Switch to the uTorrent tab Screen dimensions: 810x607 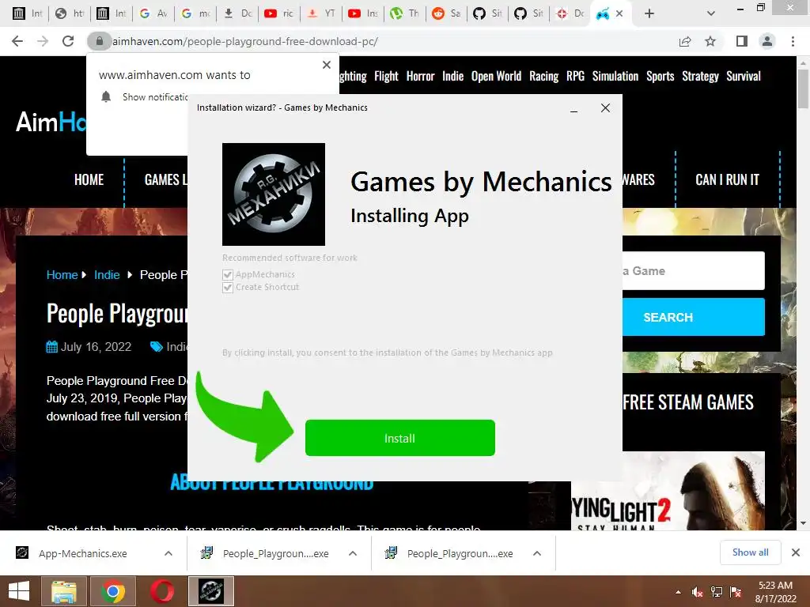[404, 13]
